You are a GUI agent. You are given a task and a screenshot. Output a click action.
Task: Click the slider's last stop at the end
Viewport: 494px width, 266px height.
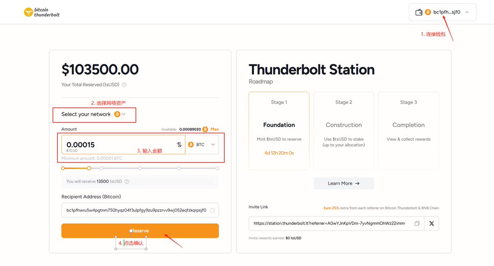[x=217, y=168]
